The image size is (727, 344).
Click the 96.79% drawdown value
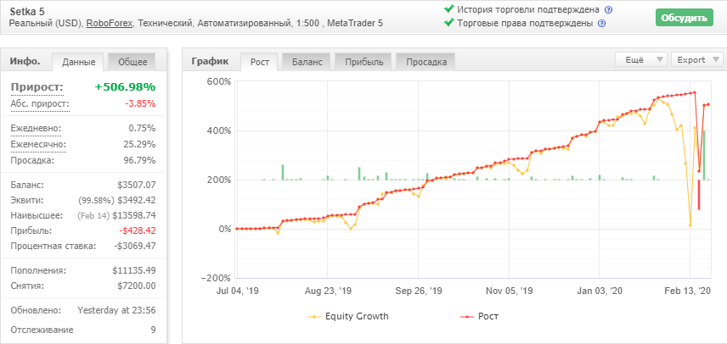click(140, 160)
